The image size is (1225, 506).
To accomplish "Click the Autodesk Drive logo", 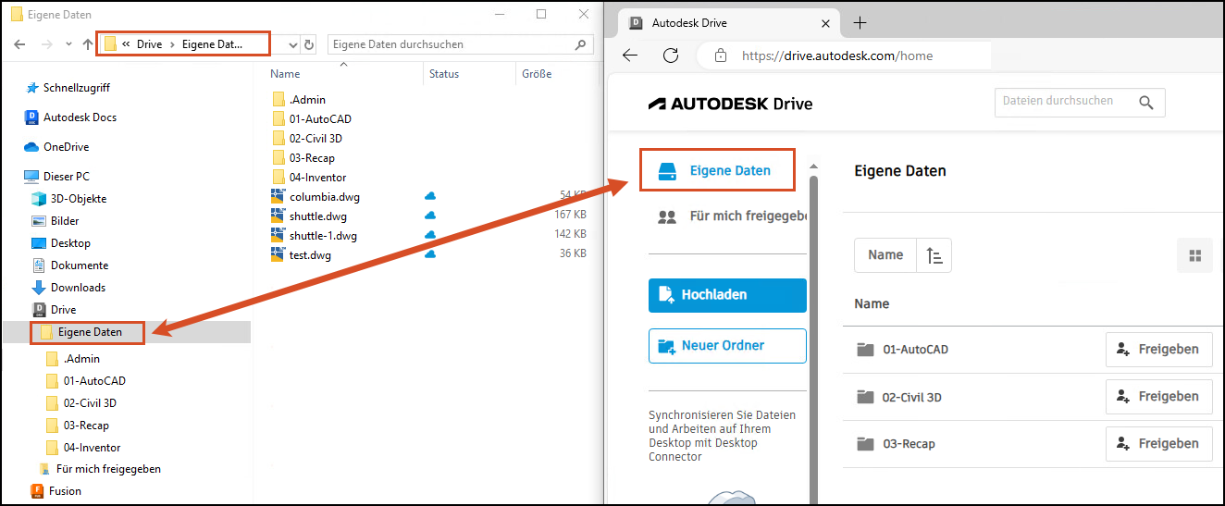I will [x=730, y=104].
